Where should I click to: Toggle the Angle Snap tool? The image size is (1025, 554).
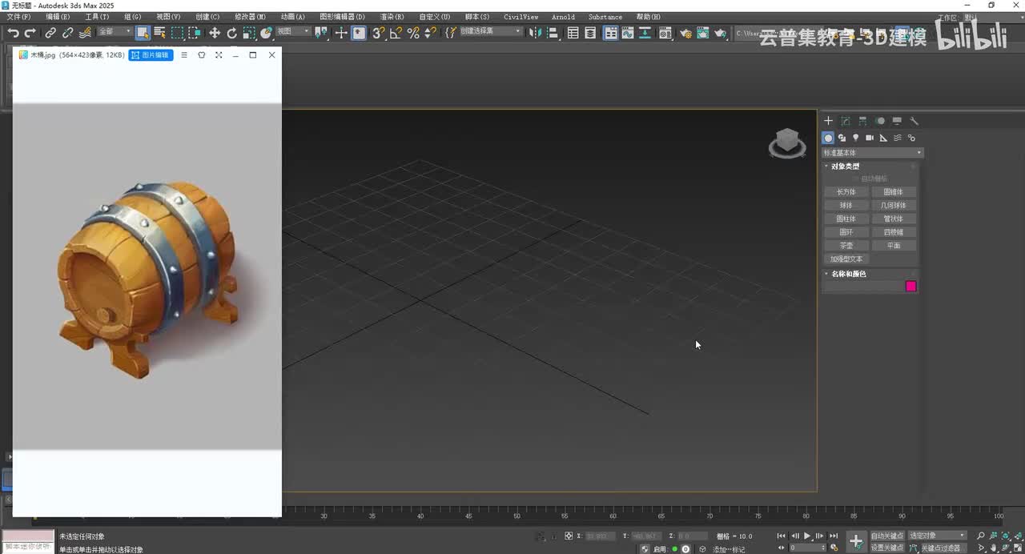click(396, 33)
